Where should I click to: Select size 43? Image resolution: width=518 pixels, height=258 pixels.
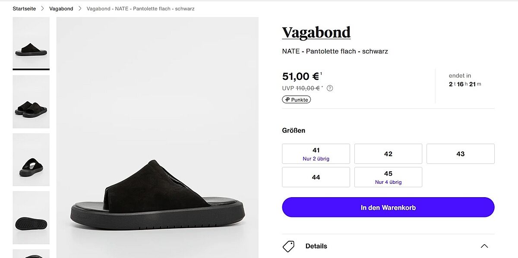(460, 154)
